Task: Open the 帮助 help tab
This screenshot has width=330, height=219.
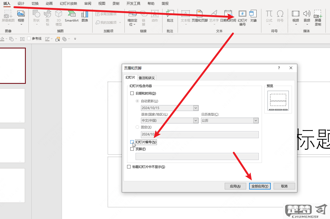Action: (x=151, y=3)
